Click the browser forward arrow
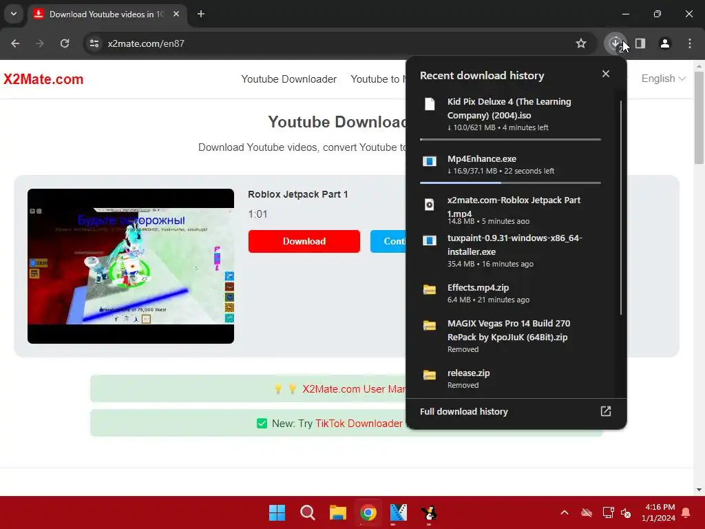Viewport: 705px width, 529px height. (x=40, y=43)
